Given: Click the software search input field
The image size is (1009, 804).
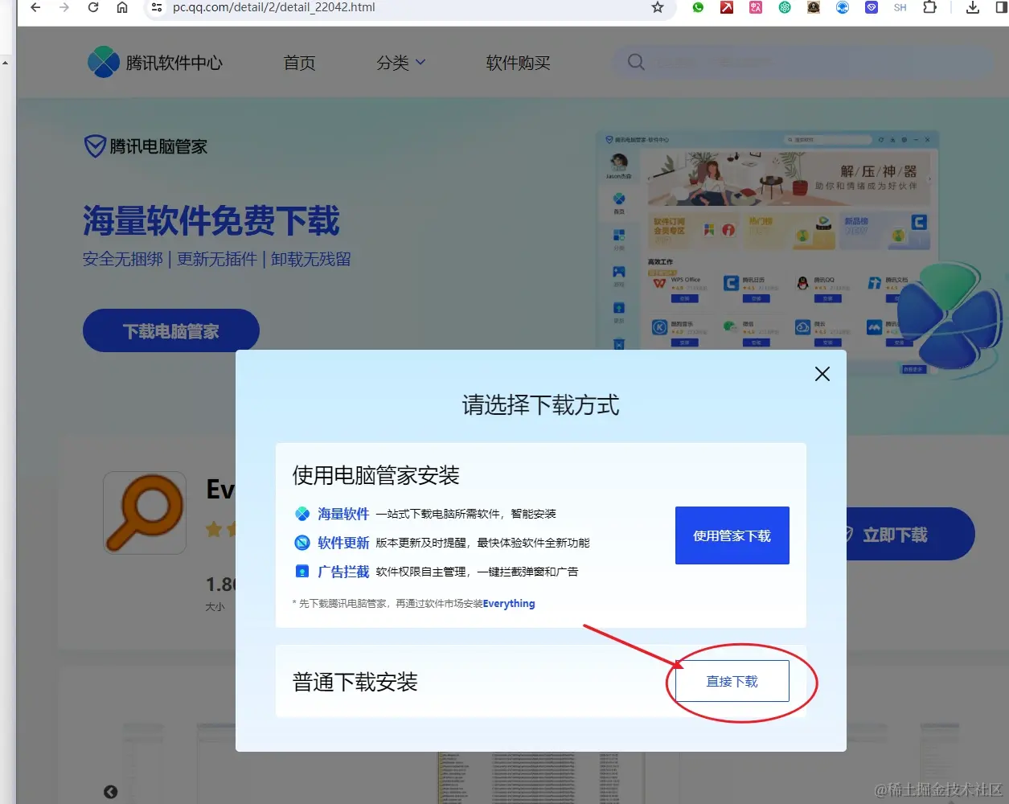Looking at the screenshot, I should 804,62.
